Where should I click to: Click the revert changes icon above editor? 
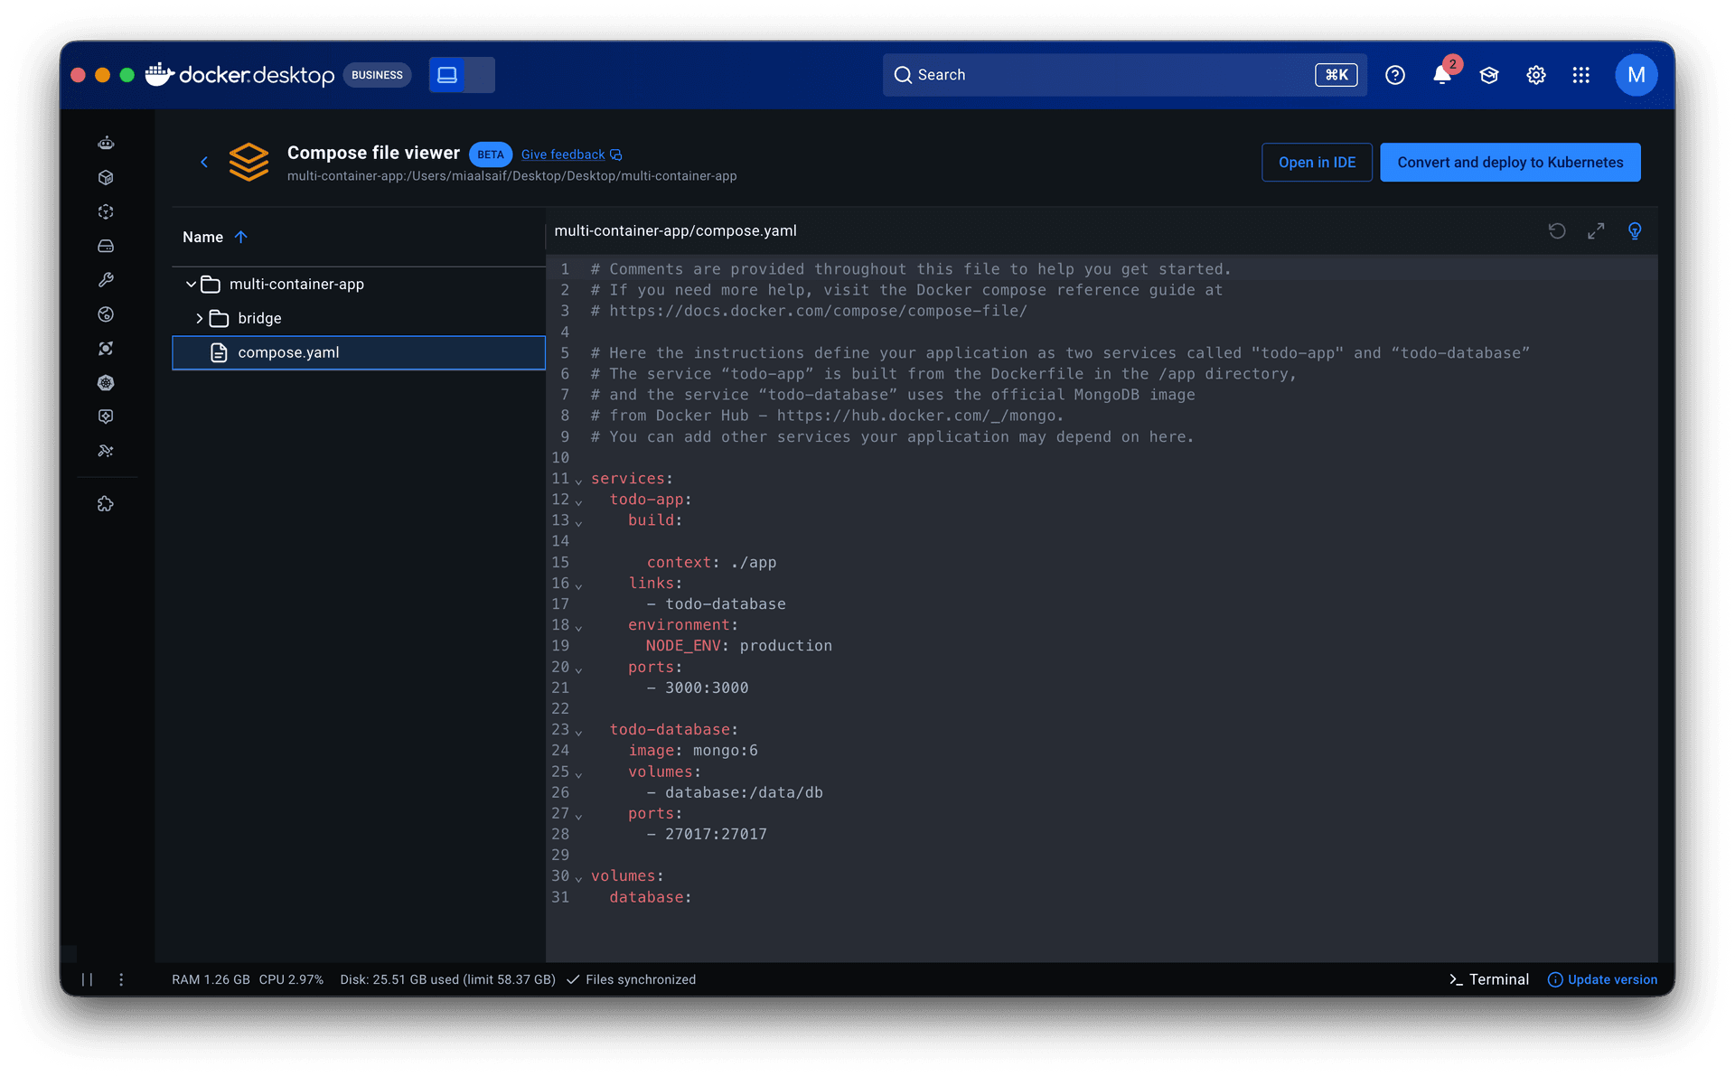pyautogui.click(x=1556, y=231)
